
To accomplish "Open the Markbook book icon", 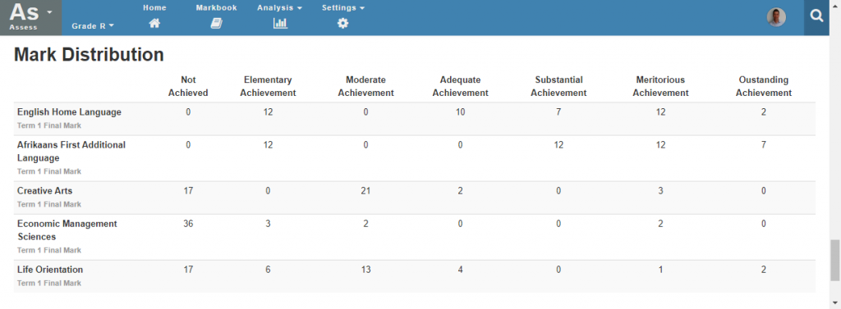I will (x=216, y=23).
